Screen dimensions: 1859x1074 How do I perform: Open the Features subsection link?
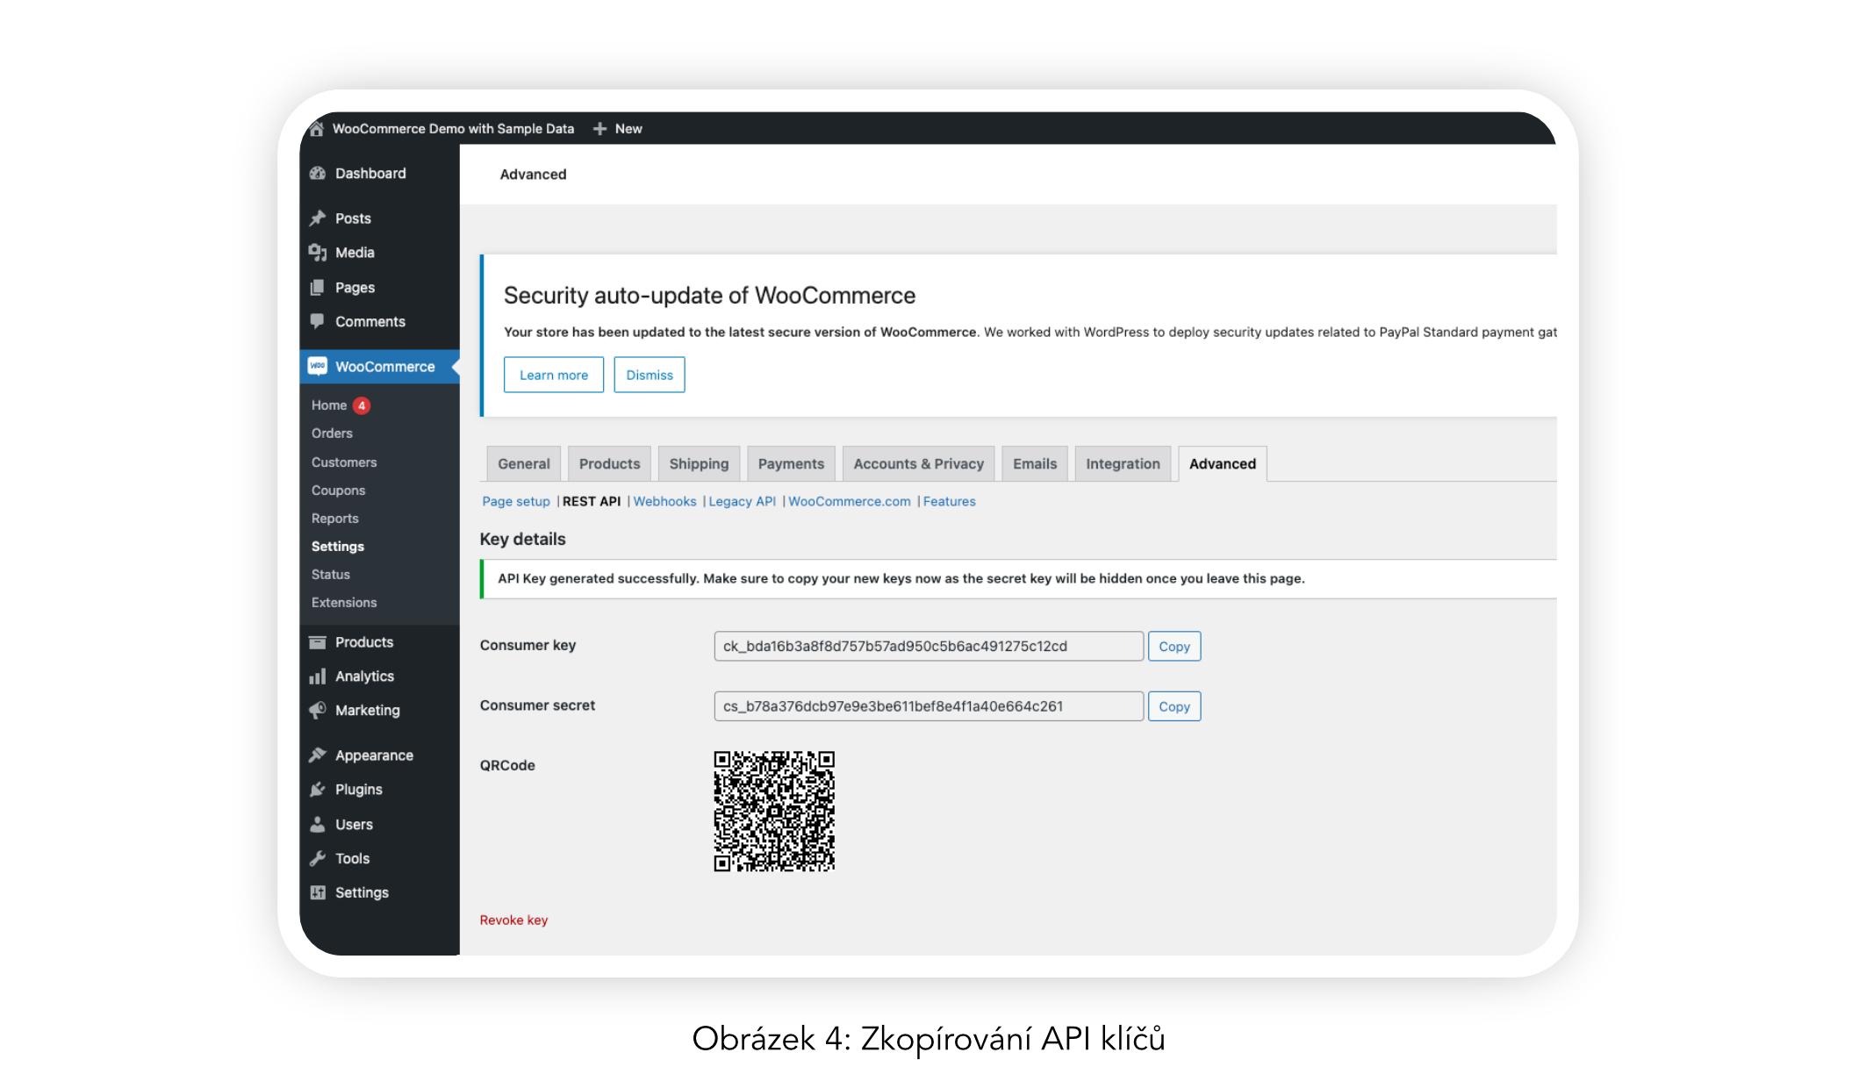pos(950,502)
